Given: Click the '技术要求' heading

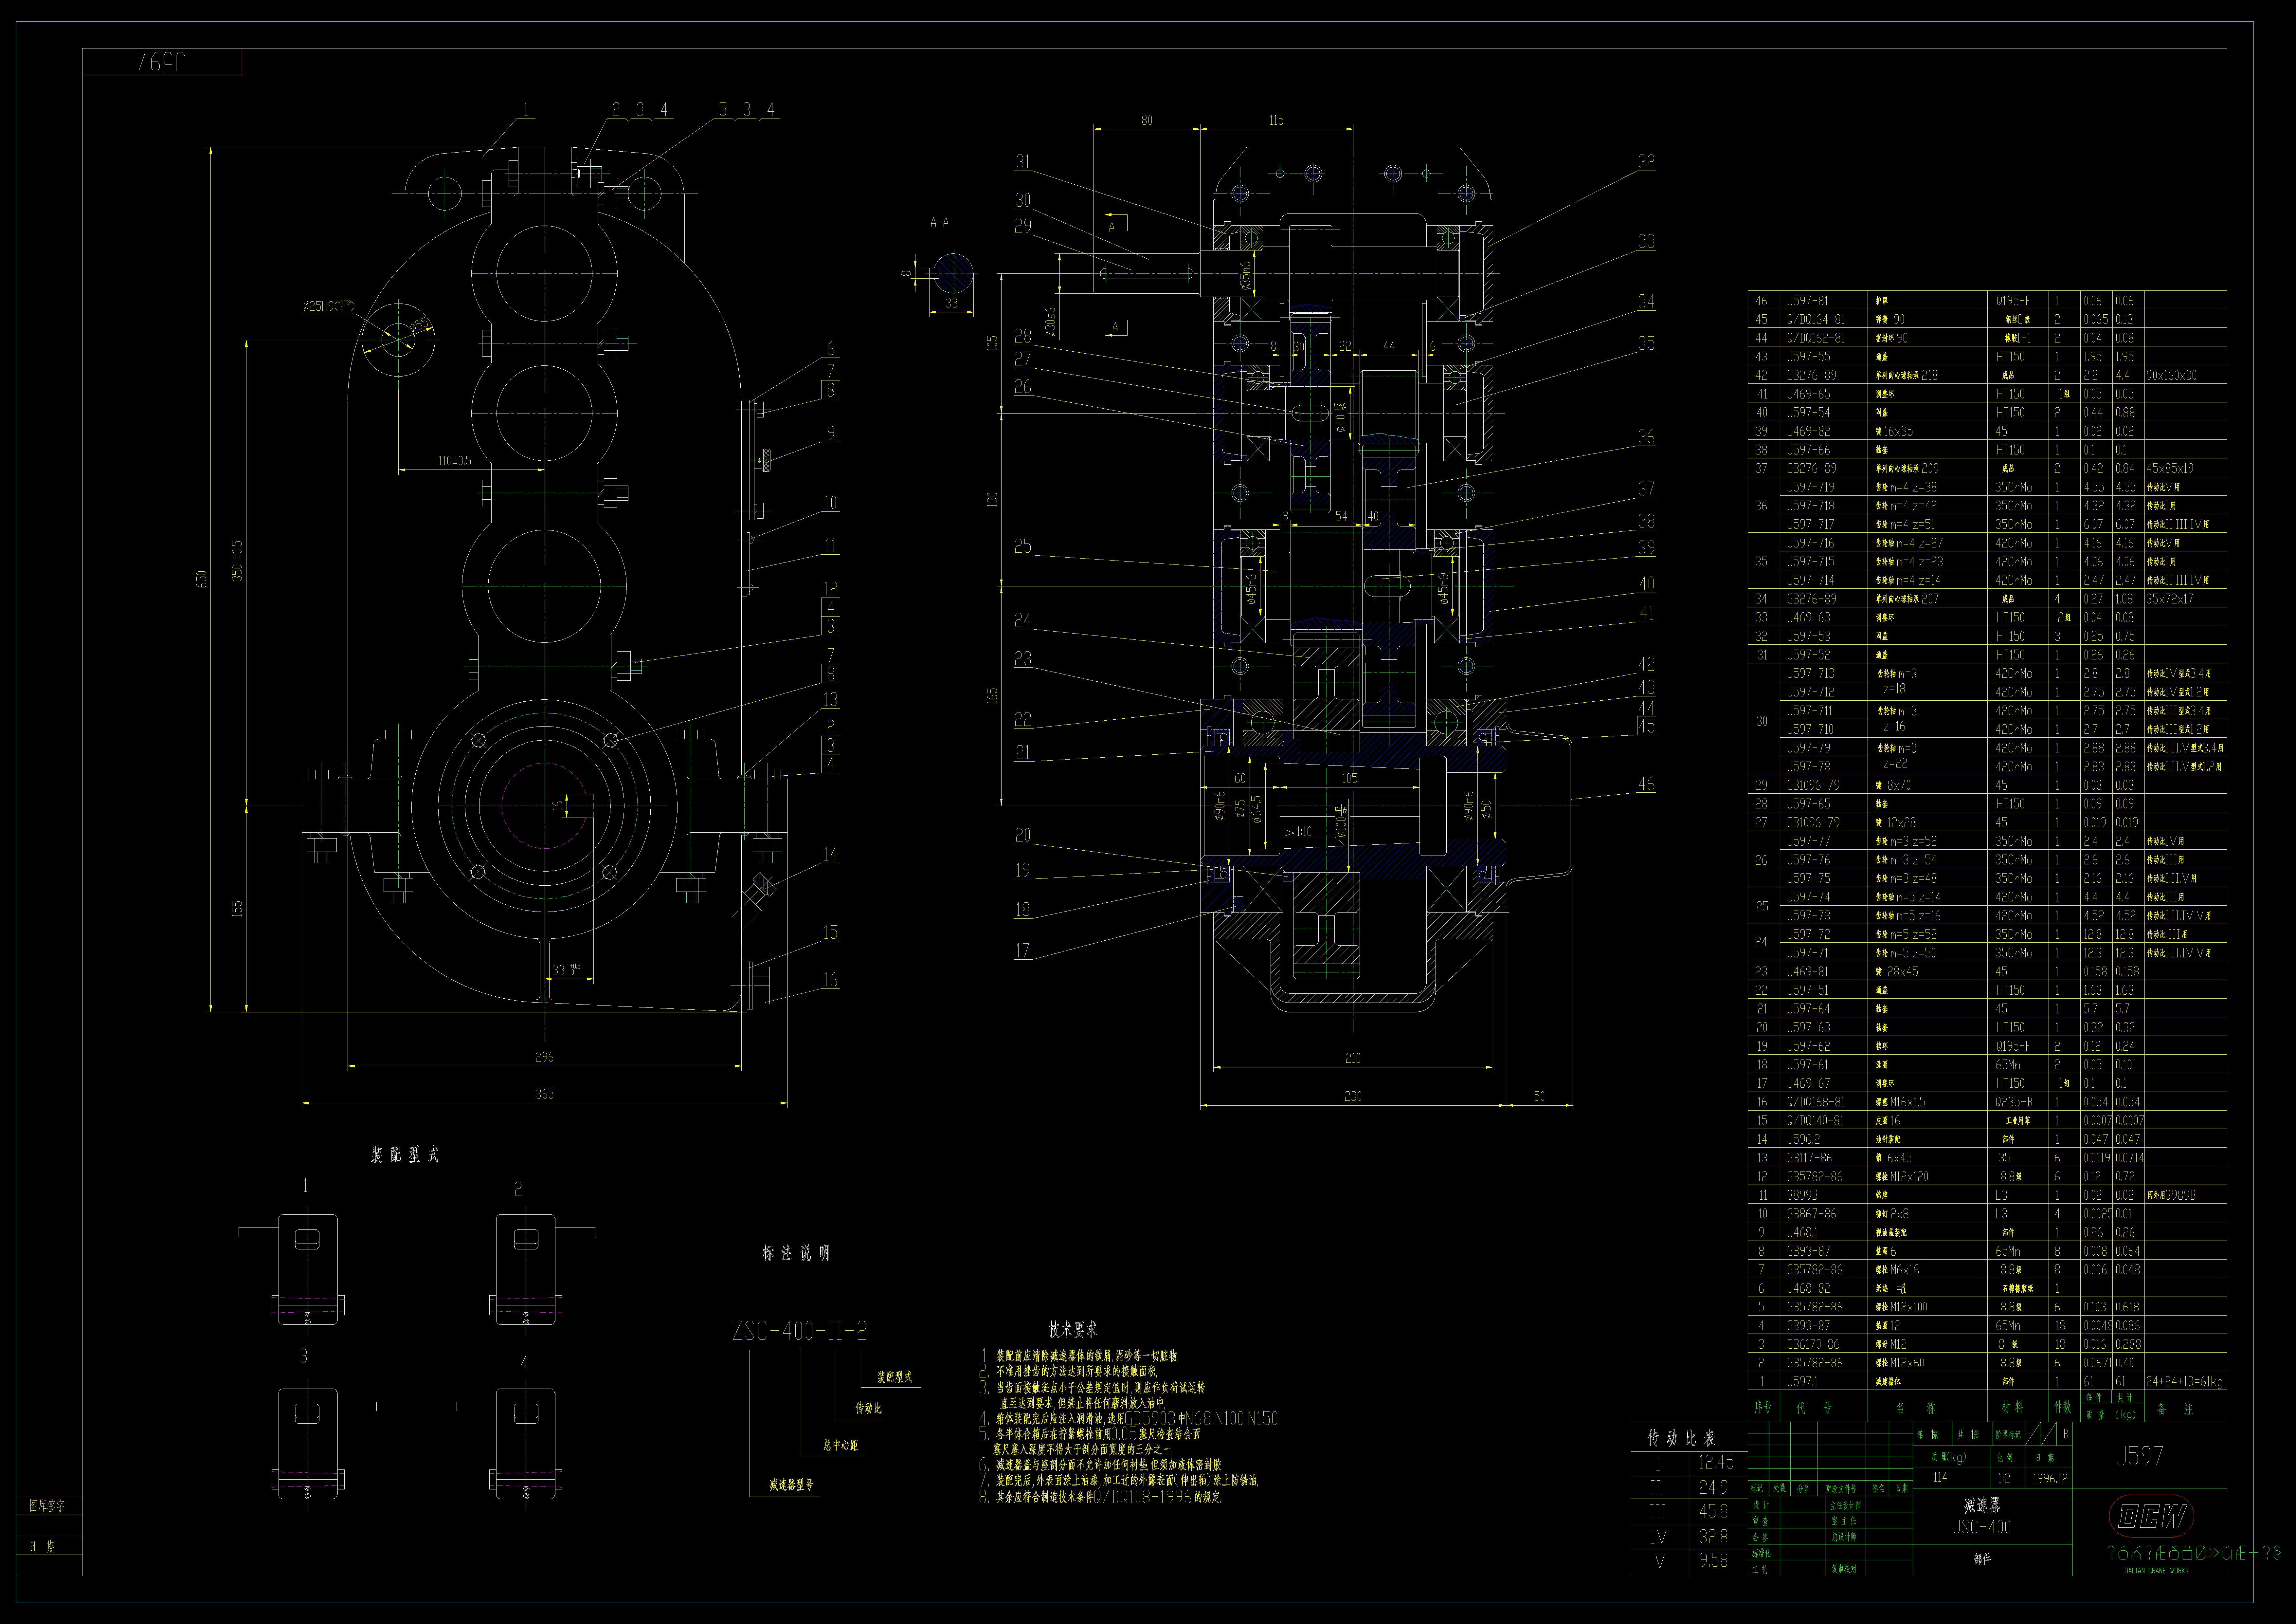Looking at the screenshot, I should pyautogui.click(x=1073, y=1330).
